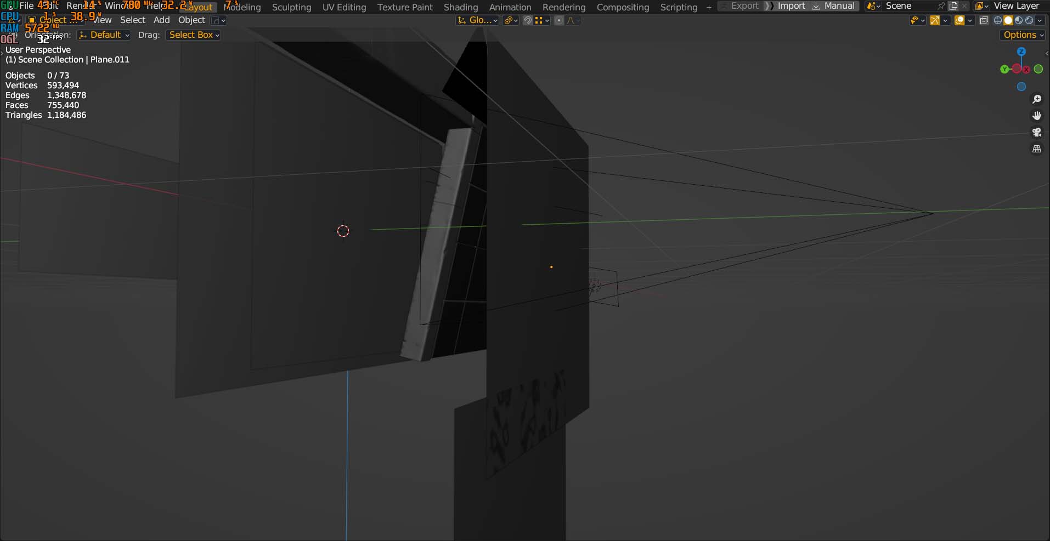The height and width of the screenshot is (541, 1050).
Task: Click the Manual button
Action: click(839, 6)
